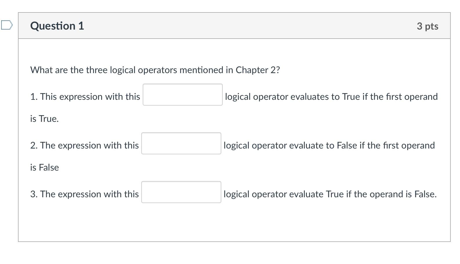This screenshot has width=460, height=264.
Task: Select the question prompt text
Action: click(x=155, y=70)
